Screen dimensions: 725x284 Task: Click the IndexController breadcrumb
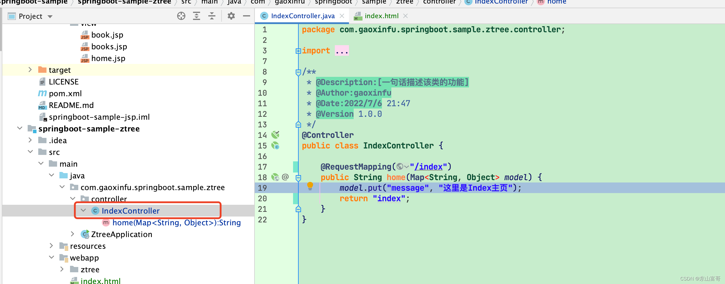(x=501, y=2)
